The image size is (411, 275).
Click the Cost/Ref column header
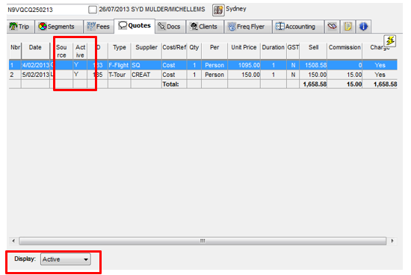point(174,51)
